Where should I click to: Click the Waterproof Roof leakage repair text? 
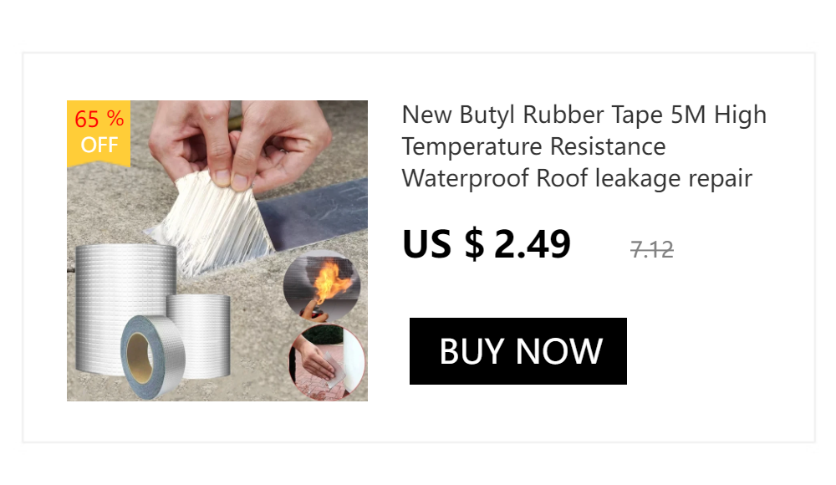(x=577, y=178)
